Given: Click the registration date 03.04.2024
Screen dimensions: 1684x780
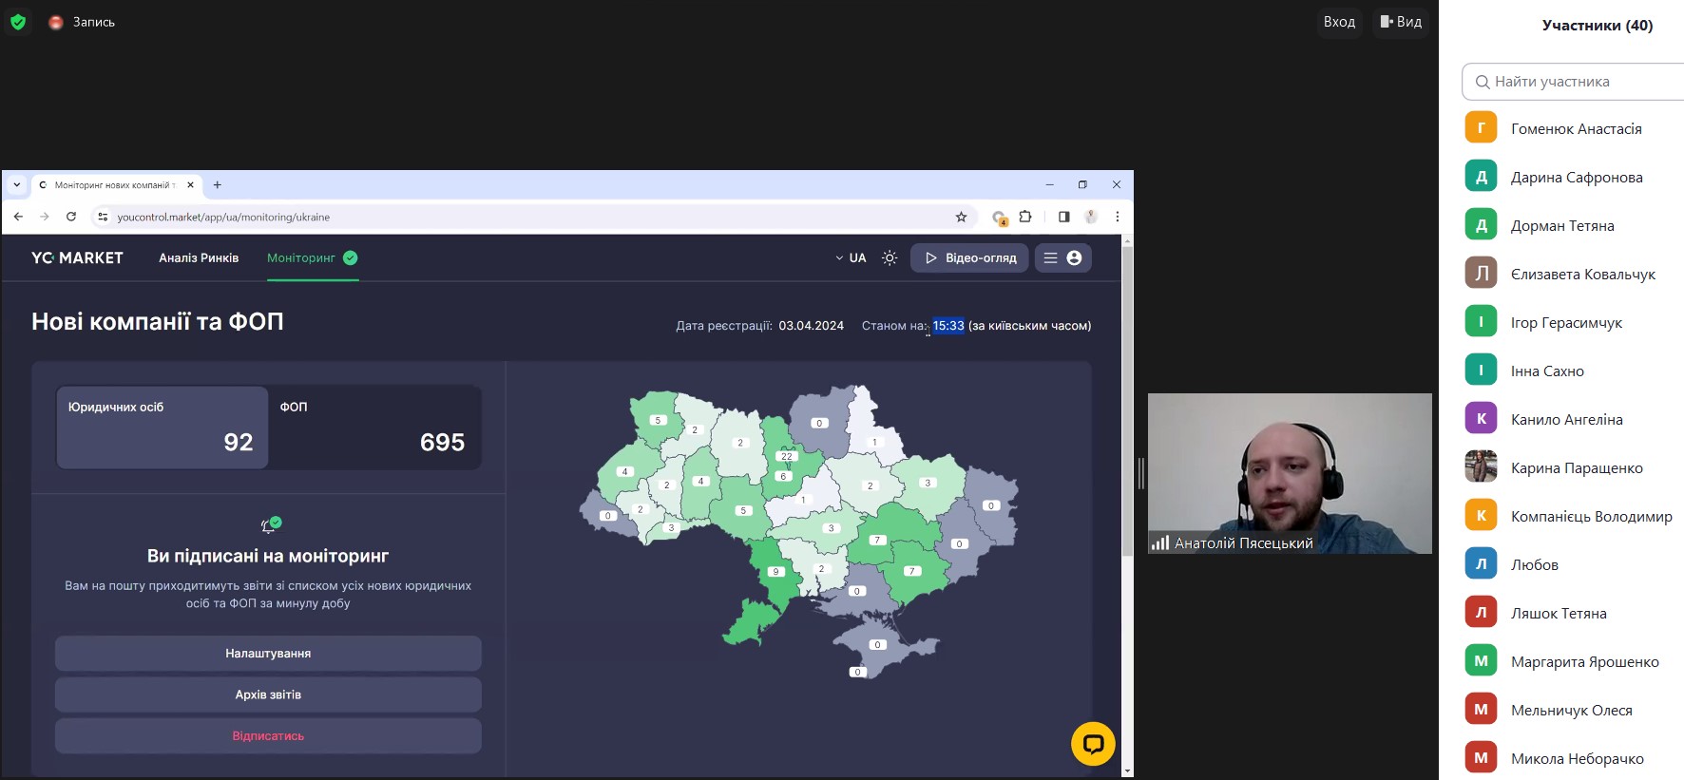Looking at the screenshot, I should [x=811, y=325].
